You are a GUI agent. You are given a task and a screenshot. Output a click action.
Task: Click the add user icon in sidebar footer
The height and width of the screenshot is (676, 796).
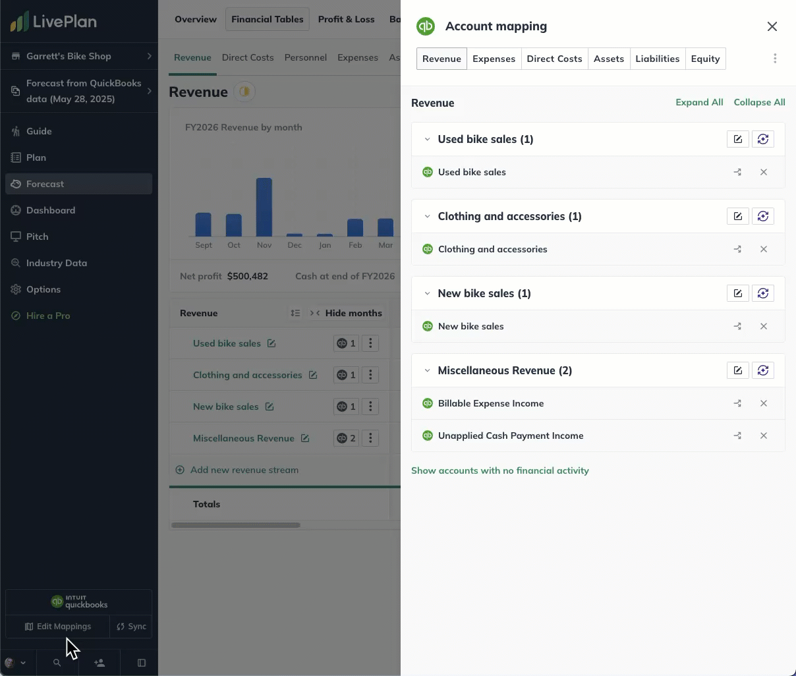click(99, 663)
